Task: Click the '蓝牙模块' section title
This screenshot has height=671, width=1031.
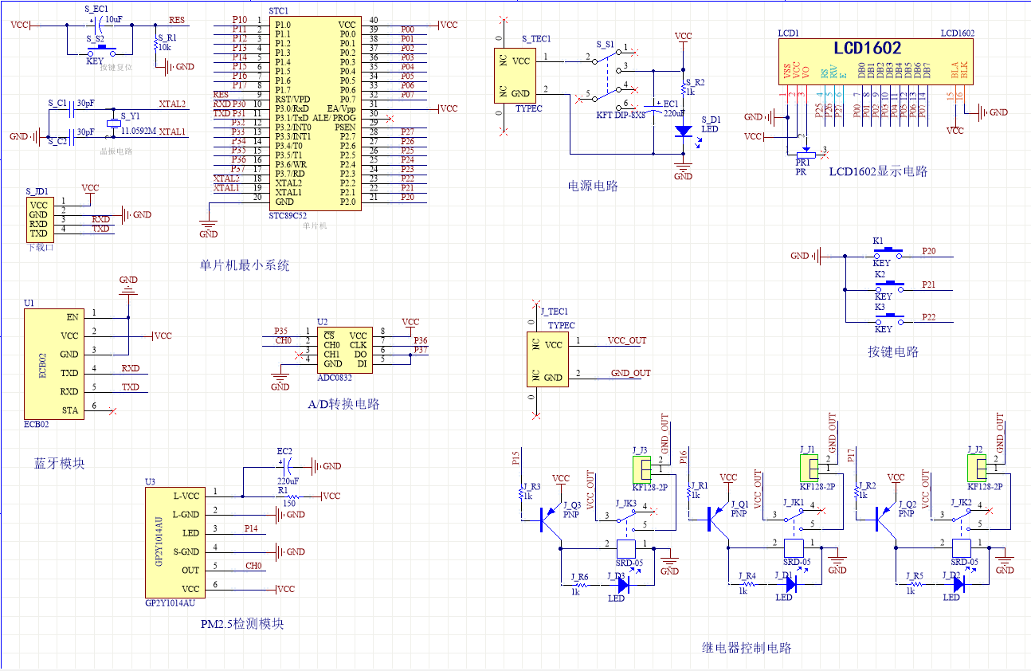Action: coord(60,463)
